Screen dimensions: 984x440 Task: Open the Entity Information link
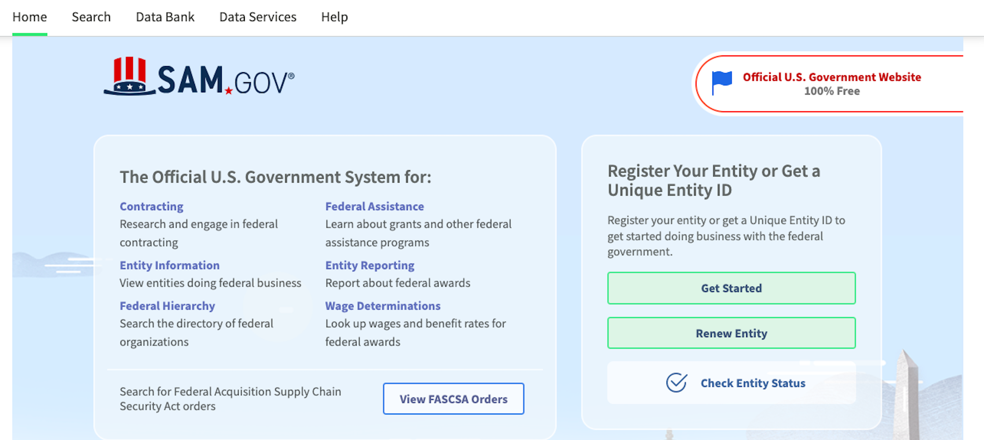pos(170,265)
